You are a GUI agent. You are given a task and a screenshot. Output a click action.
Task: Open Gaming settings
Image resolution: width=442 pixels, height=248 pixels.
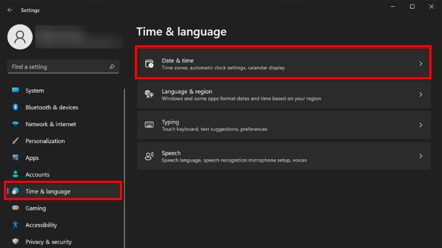pyautogui.click(x=64, y=208)
